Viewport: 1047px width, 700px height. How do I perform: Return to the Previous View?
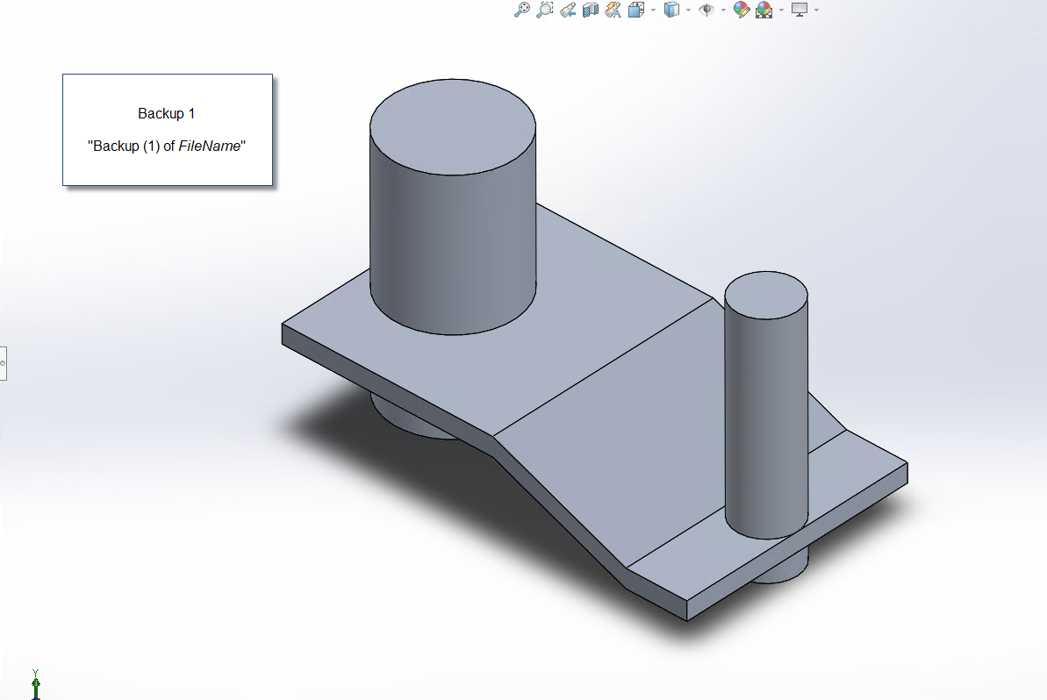[x=567, y=10]
